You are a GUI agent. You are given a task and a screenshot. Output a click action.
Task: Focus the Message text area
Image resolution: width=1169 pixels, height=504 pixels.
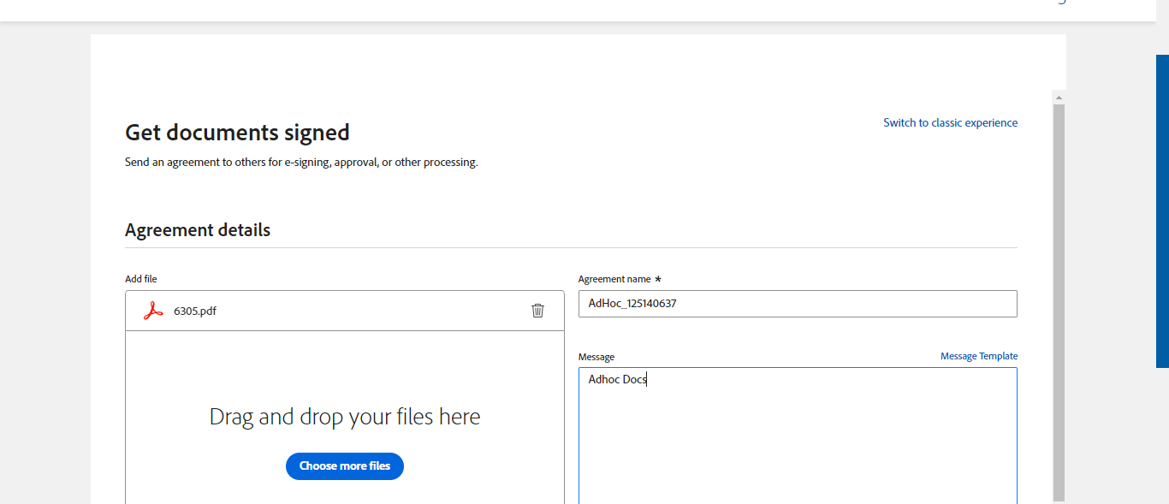[798, 436]
